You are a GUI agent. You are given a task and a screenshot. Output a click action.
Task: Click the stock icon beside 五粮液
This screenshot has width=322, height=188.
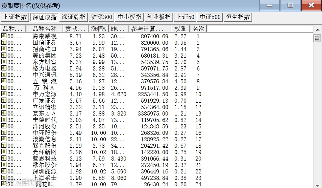(4, 81)
